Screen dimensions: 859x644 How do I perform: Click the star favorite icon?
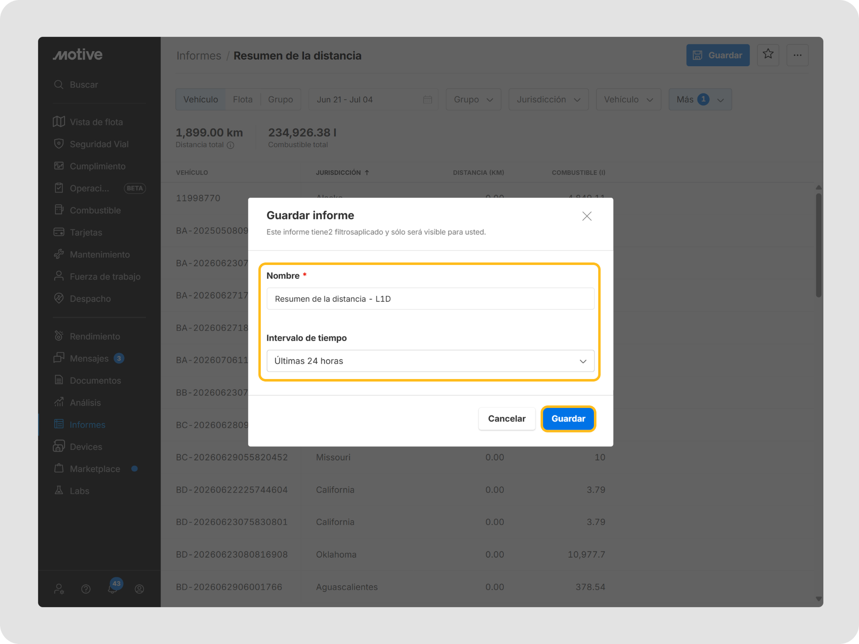pyautogui.click(x=768, y=55)
